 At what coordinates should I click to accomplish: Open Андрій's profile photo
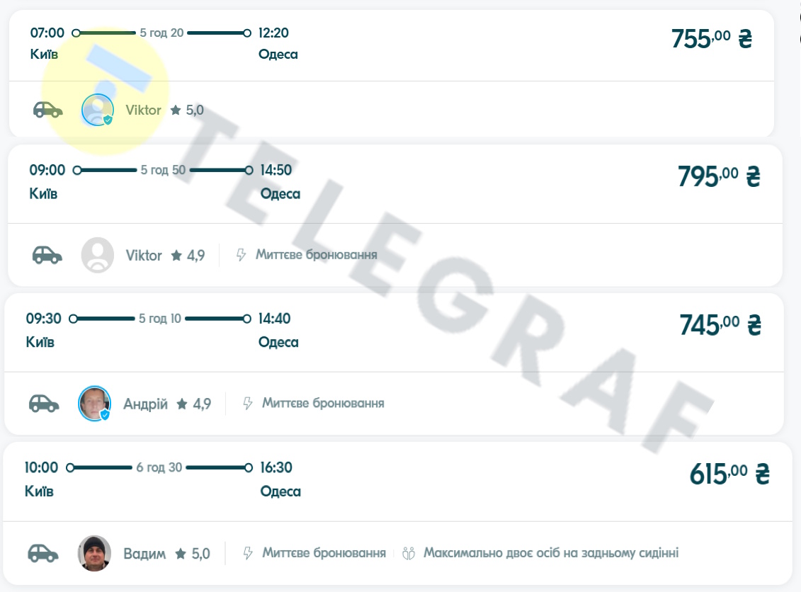coord(94,403)
